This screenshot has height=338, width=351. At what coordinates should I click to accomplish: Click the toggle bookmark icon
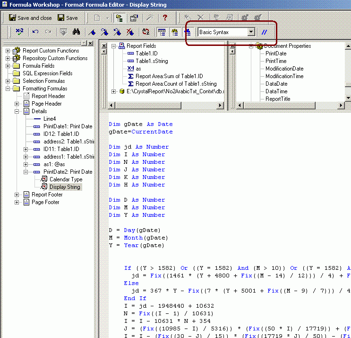(x=92, y=32)
